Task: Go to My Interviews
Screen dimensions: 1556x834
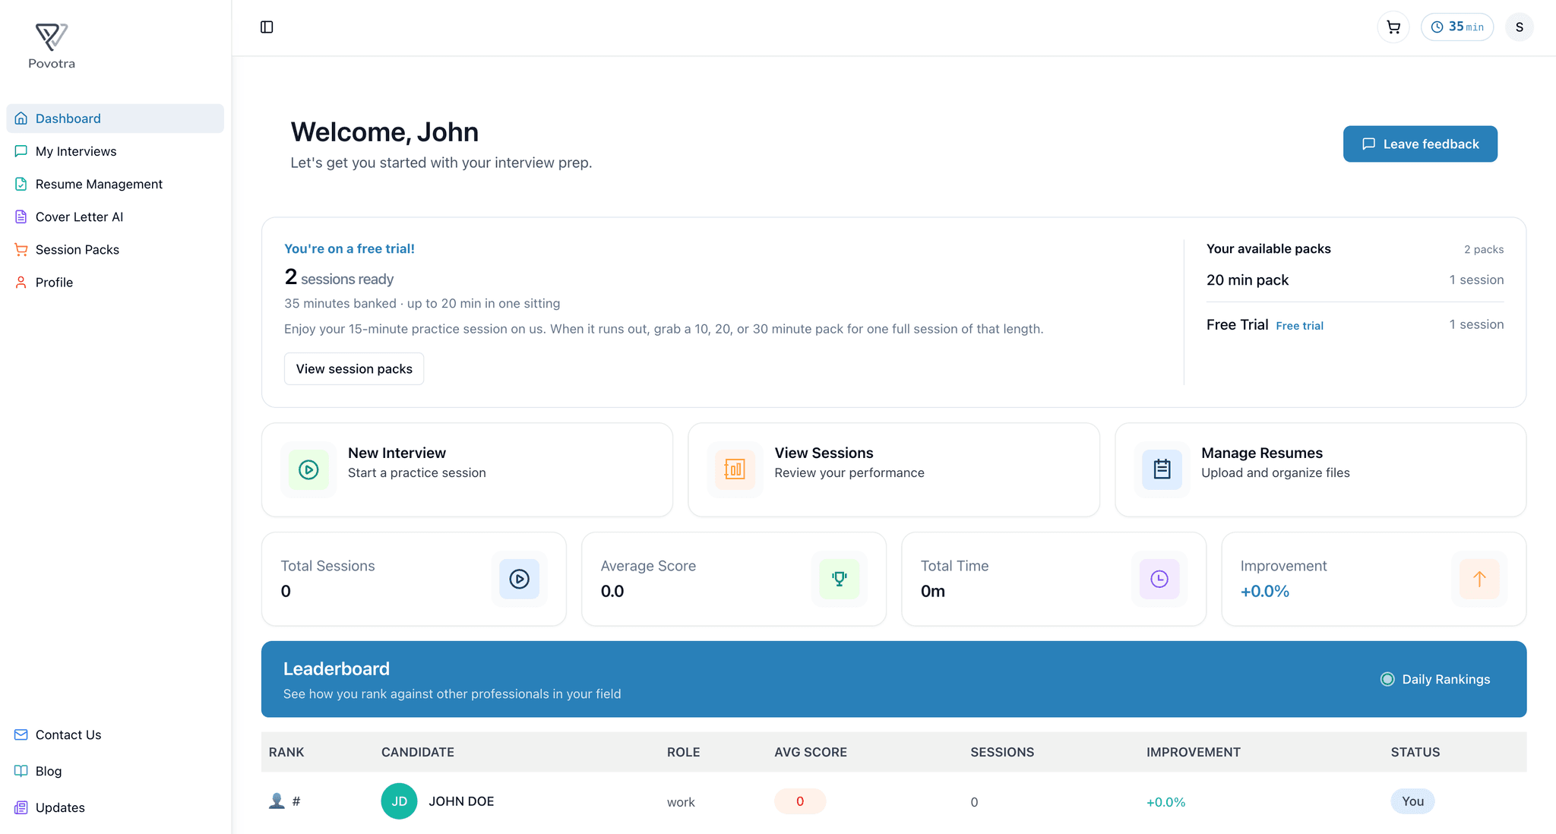Action: coord(115,151)
